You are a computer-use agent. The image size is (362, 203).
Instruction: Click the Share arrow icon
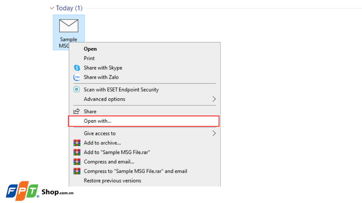click(77, 111)
